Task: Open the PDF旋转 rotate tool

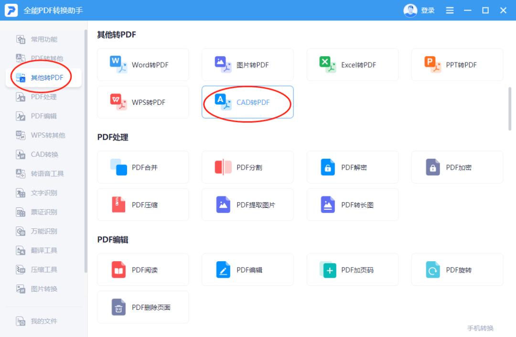Action: [x=457, y=270]
